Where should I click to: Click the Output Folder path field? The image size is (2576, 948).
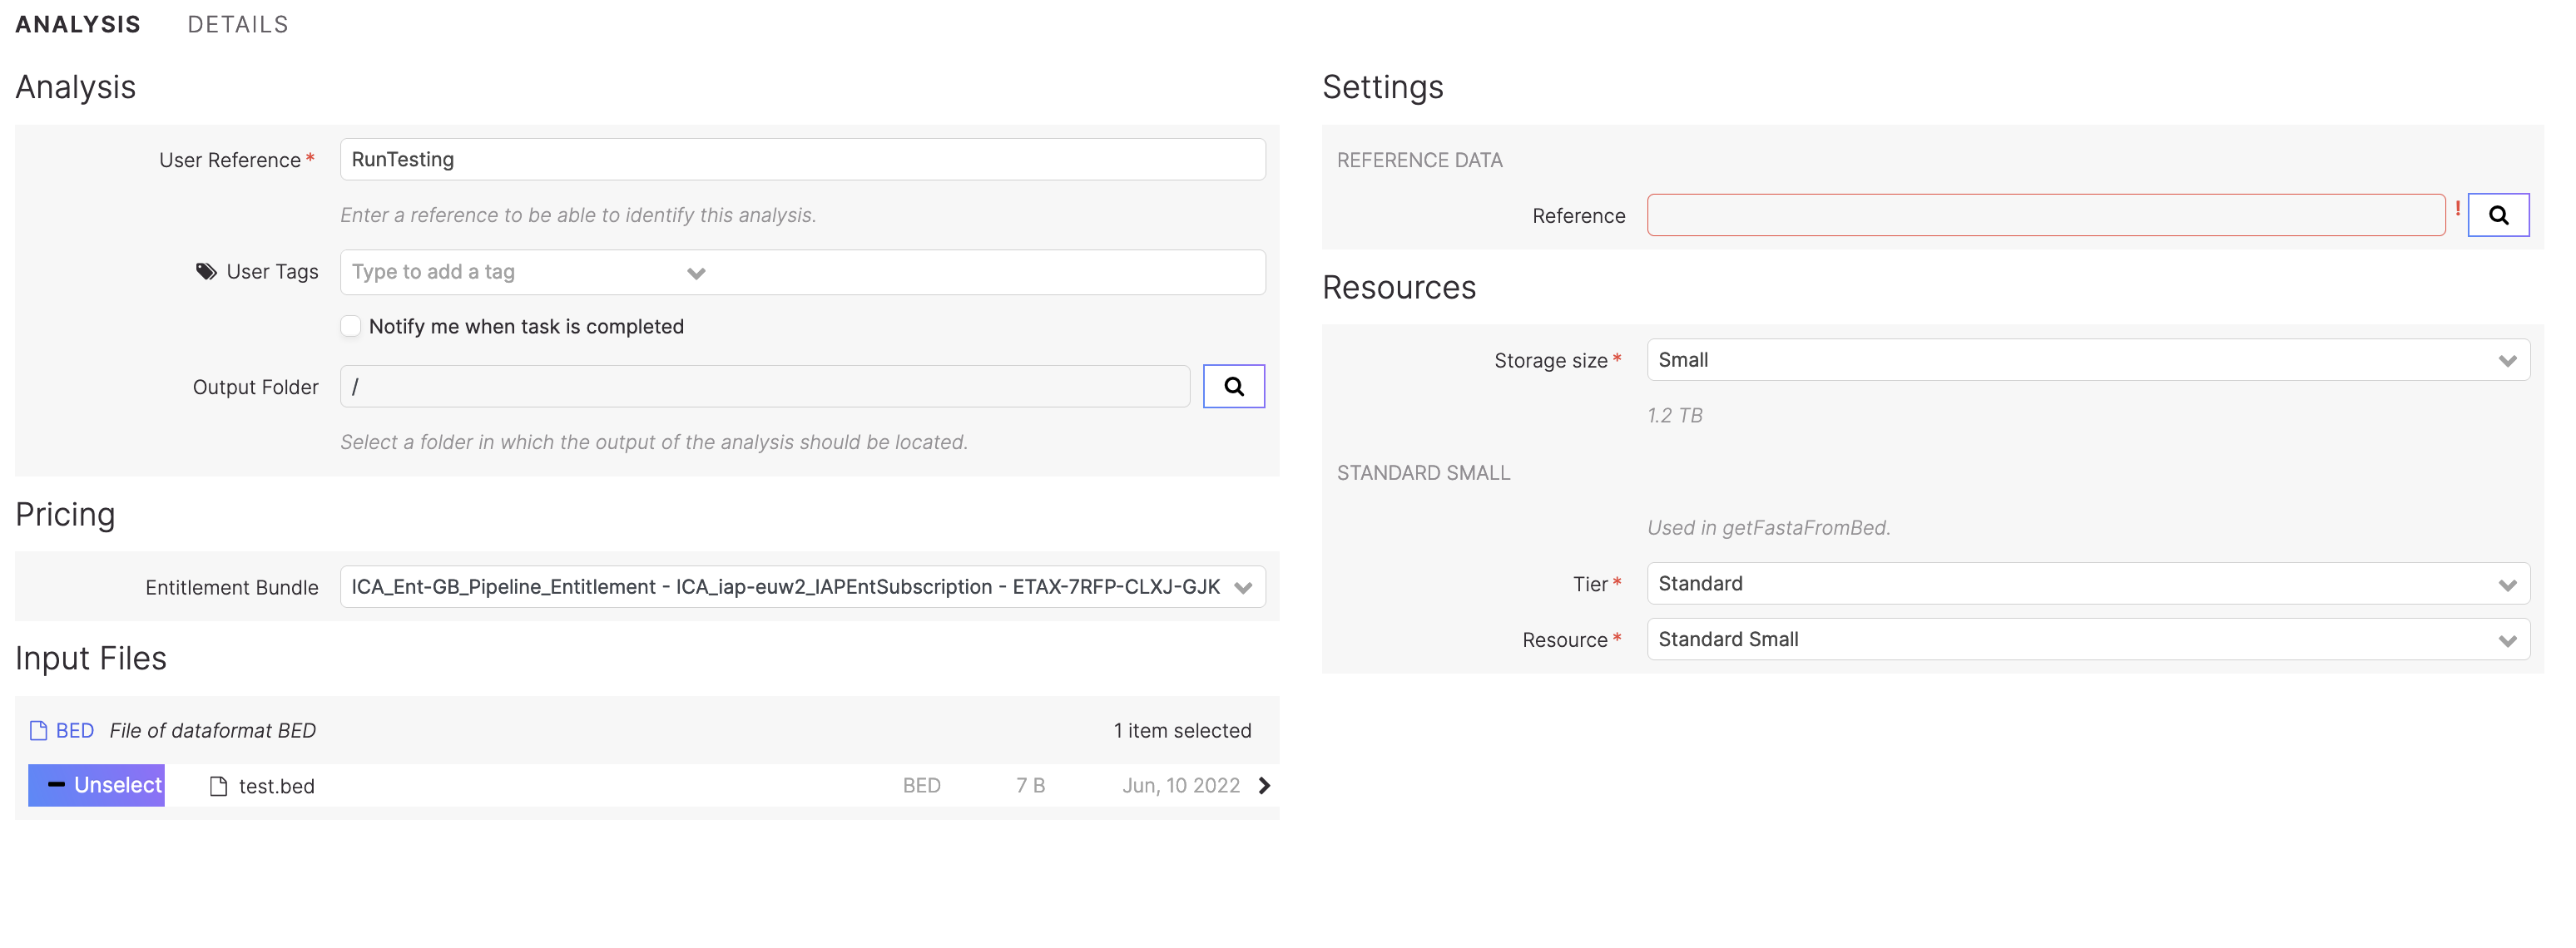(765, 387)
